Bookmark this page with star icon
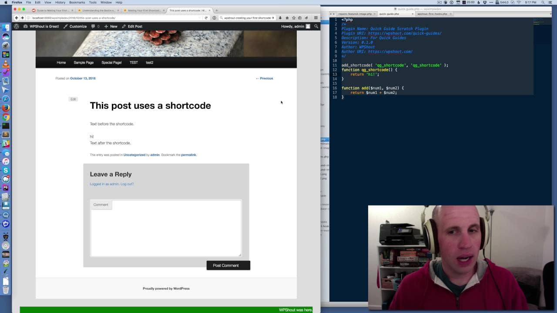 pos(293,18)
